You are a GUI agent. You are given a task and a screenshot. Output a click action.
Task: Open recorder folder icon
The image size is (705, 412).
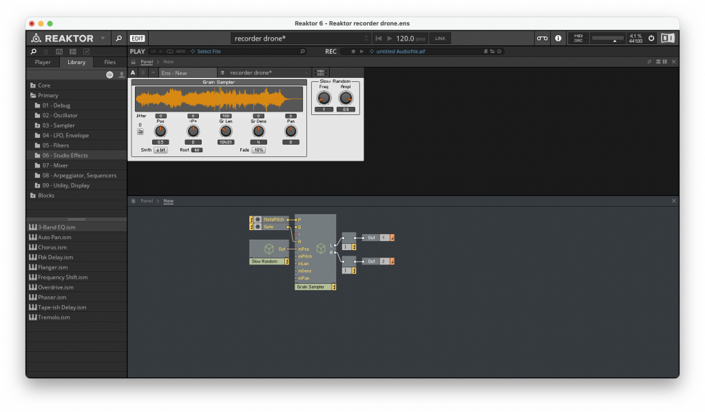(x=492, y=51)
